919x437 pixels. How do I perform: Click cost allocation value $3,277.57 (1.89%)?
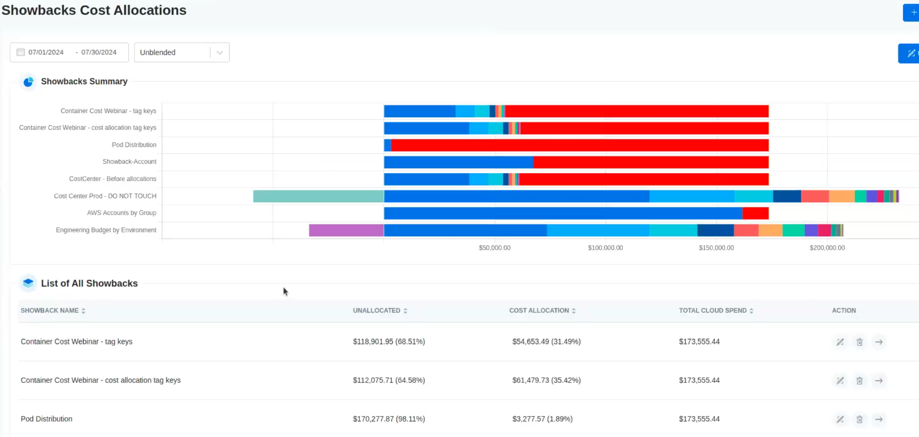pos(542,419)
